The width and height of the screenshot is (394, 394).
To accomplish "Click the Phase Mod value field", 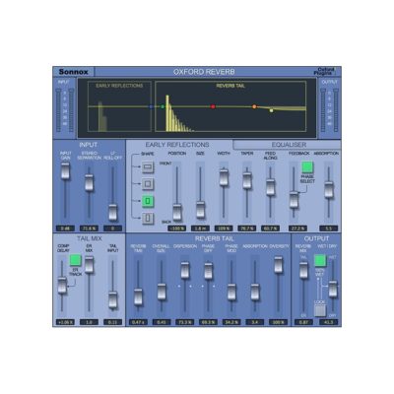I will (x=231, y=322).
